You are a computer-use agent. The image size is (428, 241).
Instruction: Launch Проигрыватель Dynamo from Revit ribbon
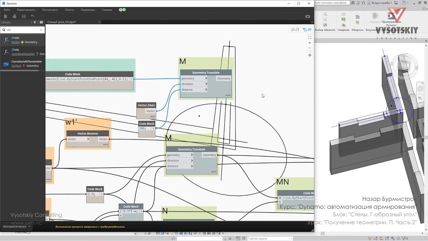[x=391, y=20]
